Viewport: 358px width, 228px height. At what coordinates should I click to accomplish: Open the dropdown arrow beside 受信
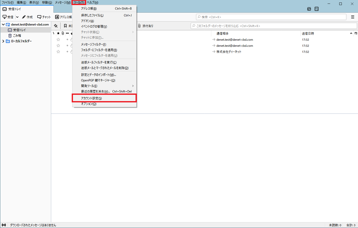(x=17, y=17)
